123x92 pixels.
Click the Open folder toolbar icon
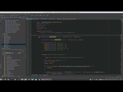[1, 15]
